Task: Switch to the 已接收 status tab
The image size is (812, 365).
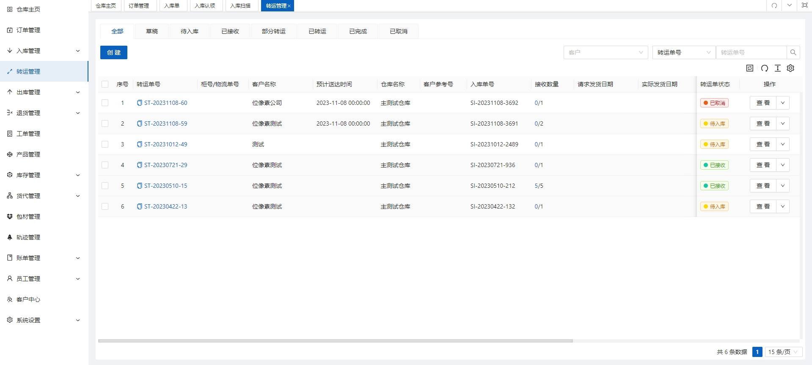Action: [x=230, y=31]
